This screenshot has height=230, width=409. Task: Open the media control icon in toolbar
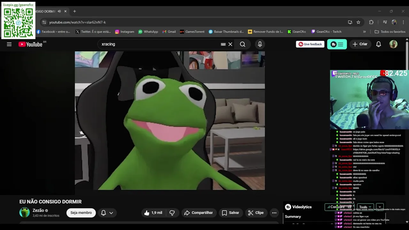(385, 22)
